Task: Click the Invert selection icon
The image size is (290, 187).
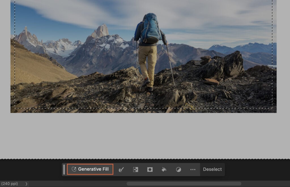Action: pos(178,169)
